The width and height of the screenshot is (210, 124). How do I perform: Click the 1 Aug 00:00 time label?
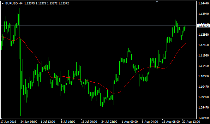130,122
